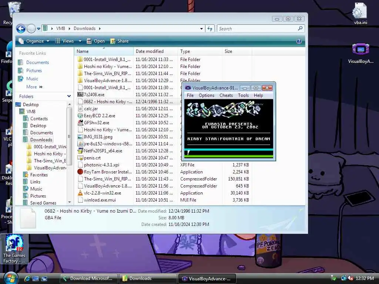Open the Help menu in VisualBoyAdvance
Screen dimensions: 379x284
pos(258,95)
